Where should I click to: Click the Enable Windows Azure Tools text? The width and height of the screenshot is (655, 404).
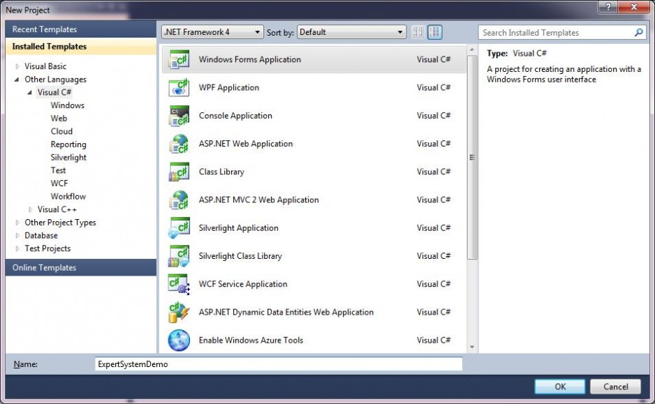[251, 340]
